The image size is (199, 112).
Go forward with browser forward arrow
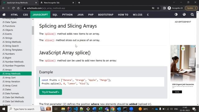click(8, 8)
